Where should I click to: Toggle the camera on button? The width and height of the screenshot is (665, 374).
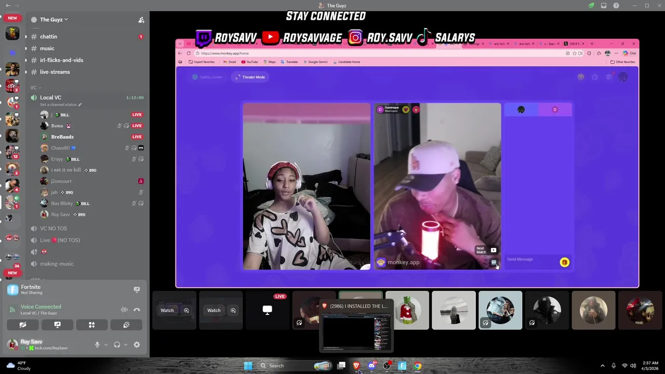[x=23, y=325]
